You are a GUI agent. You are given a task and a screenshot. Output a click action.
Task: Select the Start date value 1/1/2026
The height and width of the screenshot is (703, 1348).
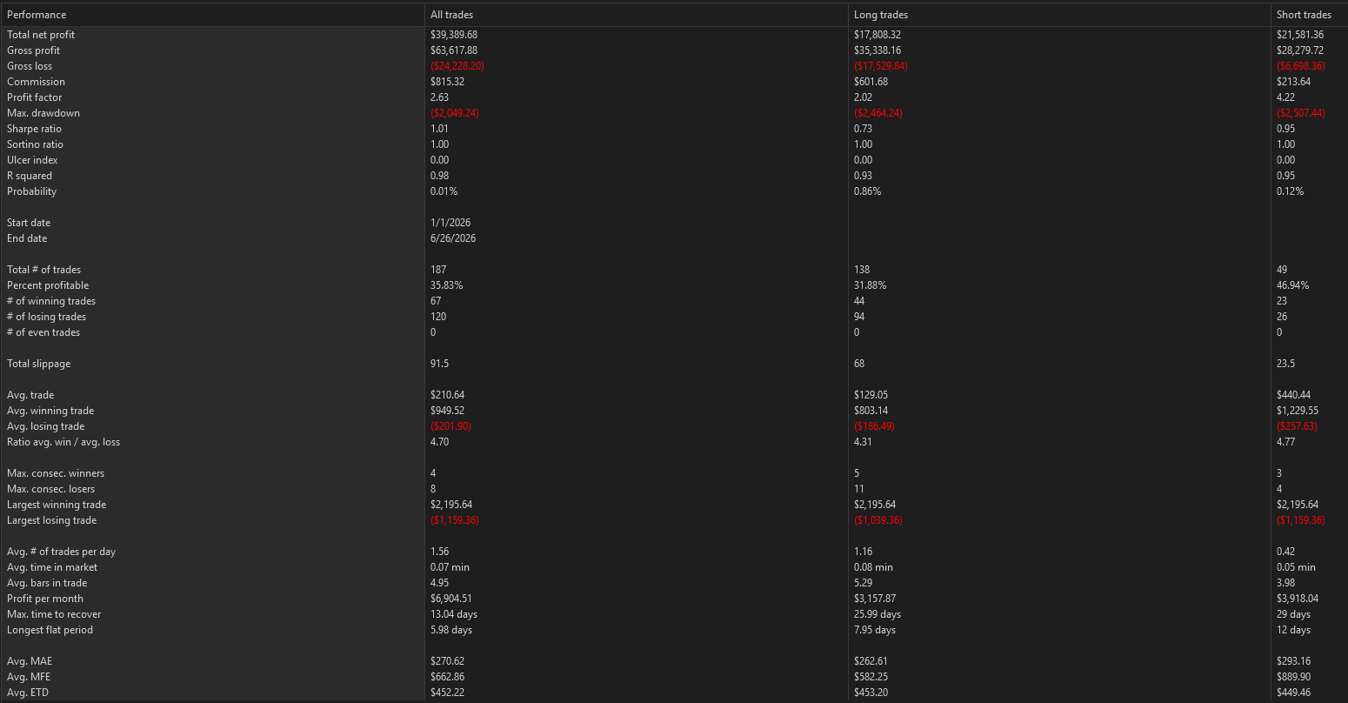pos(450,223)
